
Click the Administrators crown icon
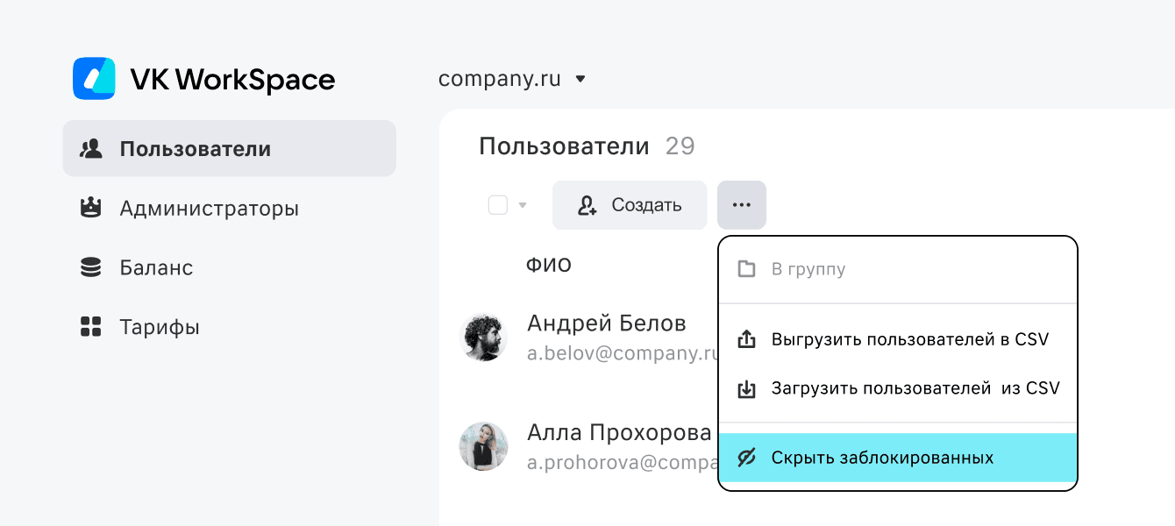click(90, 209)
